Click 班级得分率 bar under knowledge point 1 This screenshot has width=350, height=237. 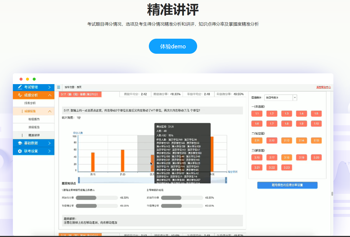(x=97, y=198)
